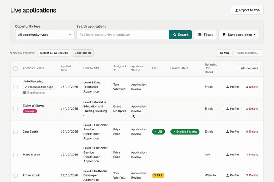Expand the Saved searches dropdown
The height and width of the screenshot is (182, 274).
[x=239, y=35]
